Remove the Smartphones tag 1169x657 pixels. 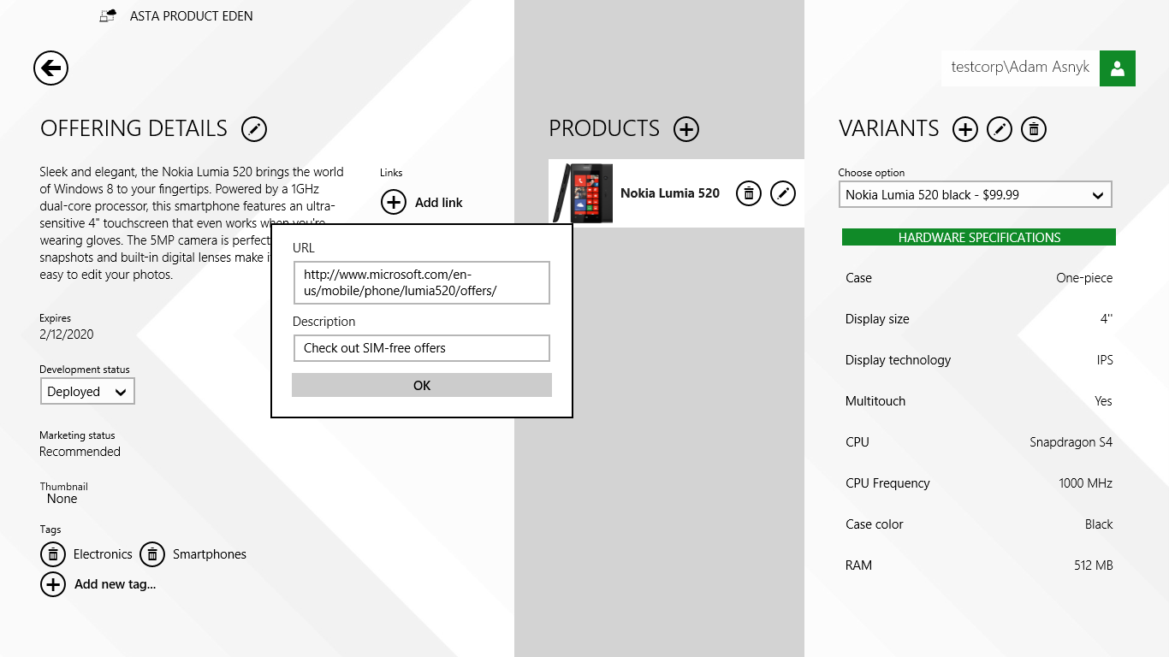(152, 554)
